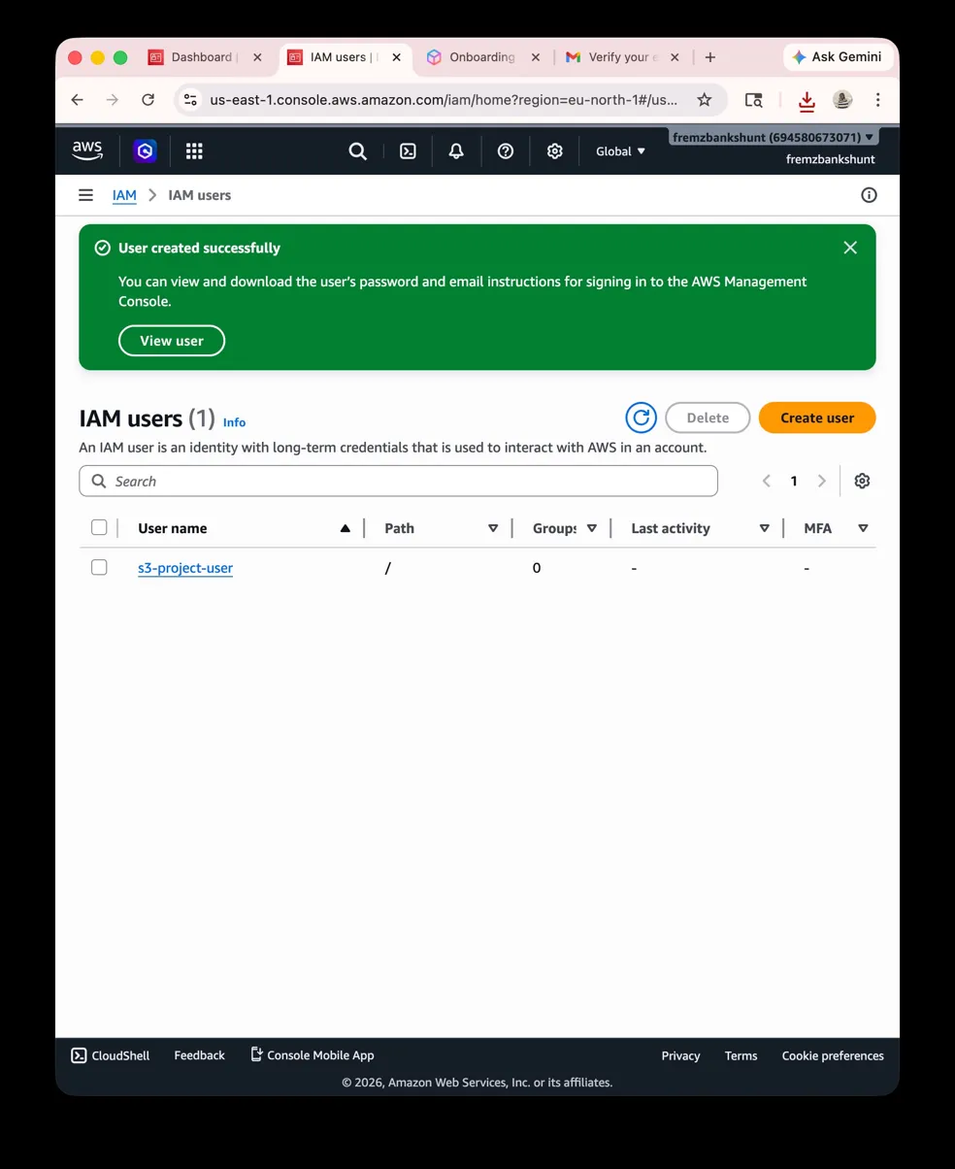Open the info panel icon near the breadcrumb
Image resolution: width=955 pixels, height=1169 pixels.
pyautogui.click(x=869, y=195)
